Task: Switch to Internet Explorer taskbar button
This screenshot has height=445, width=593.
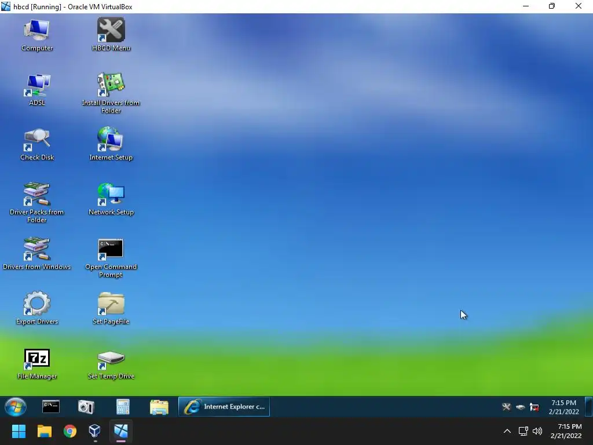Action: pos(224,407)
